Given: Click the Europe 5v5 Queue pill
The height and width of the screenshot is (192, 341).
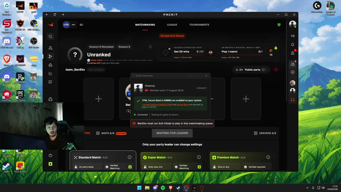Looking at the screenshot, I should click(172, 36).
